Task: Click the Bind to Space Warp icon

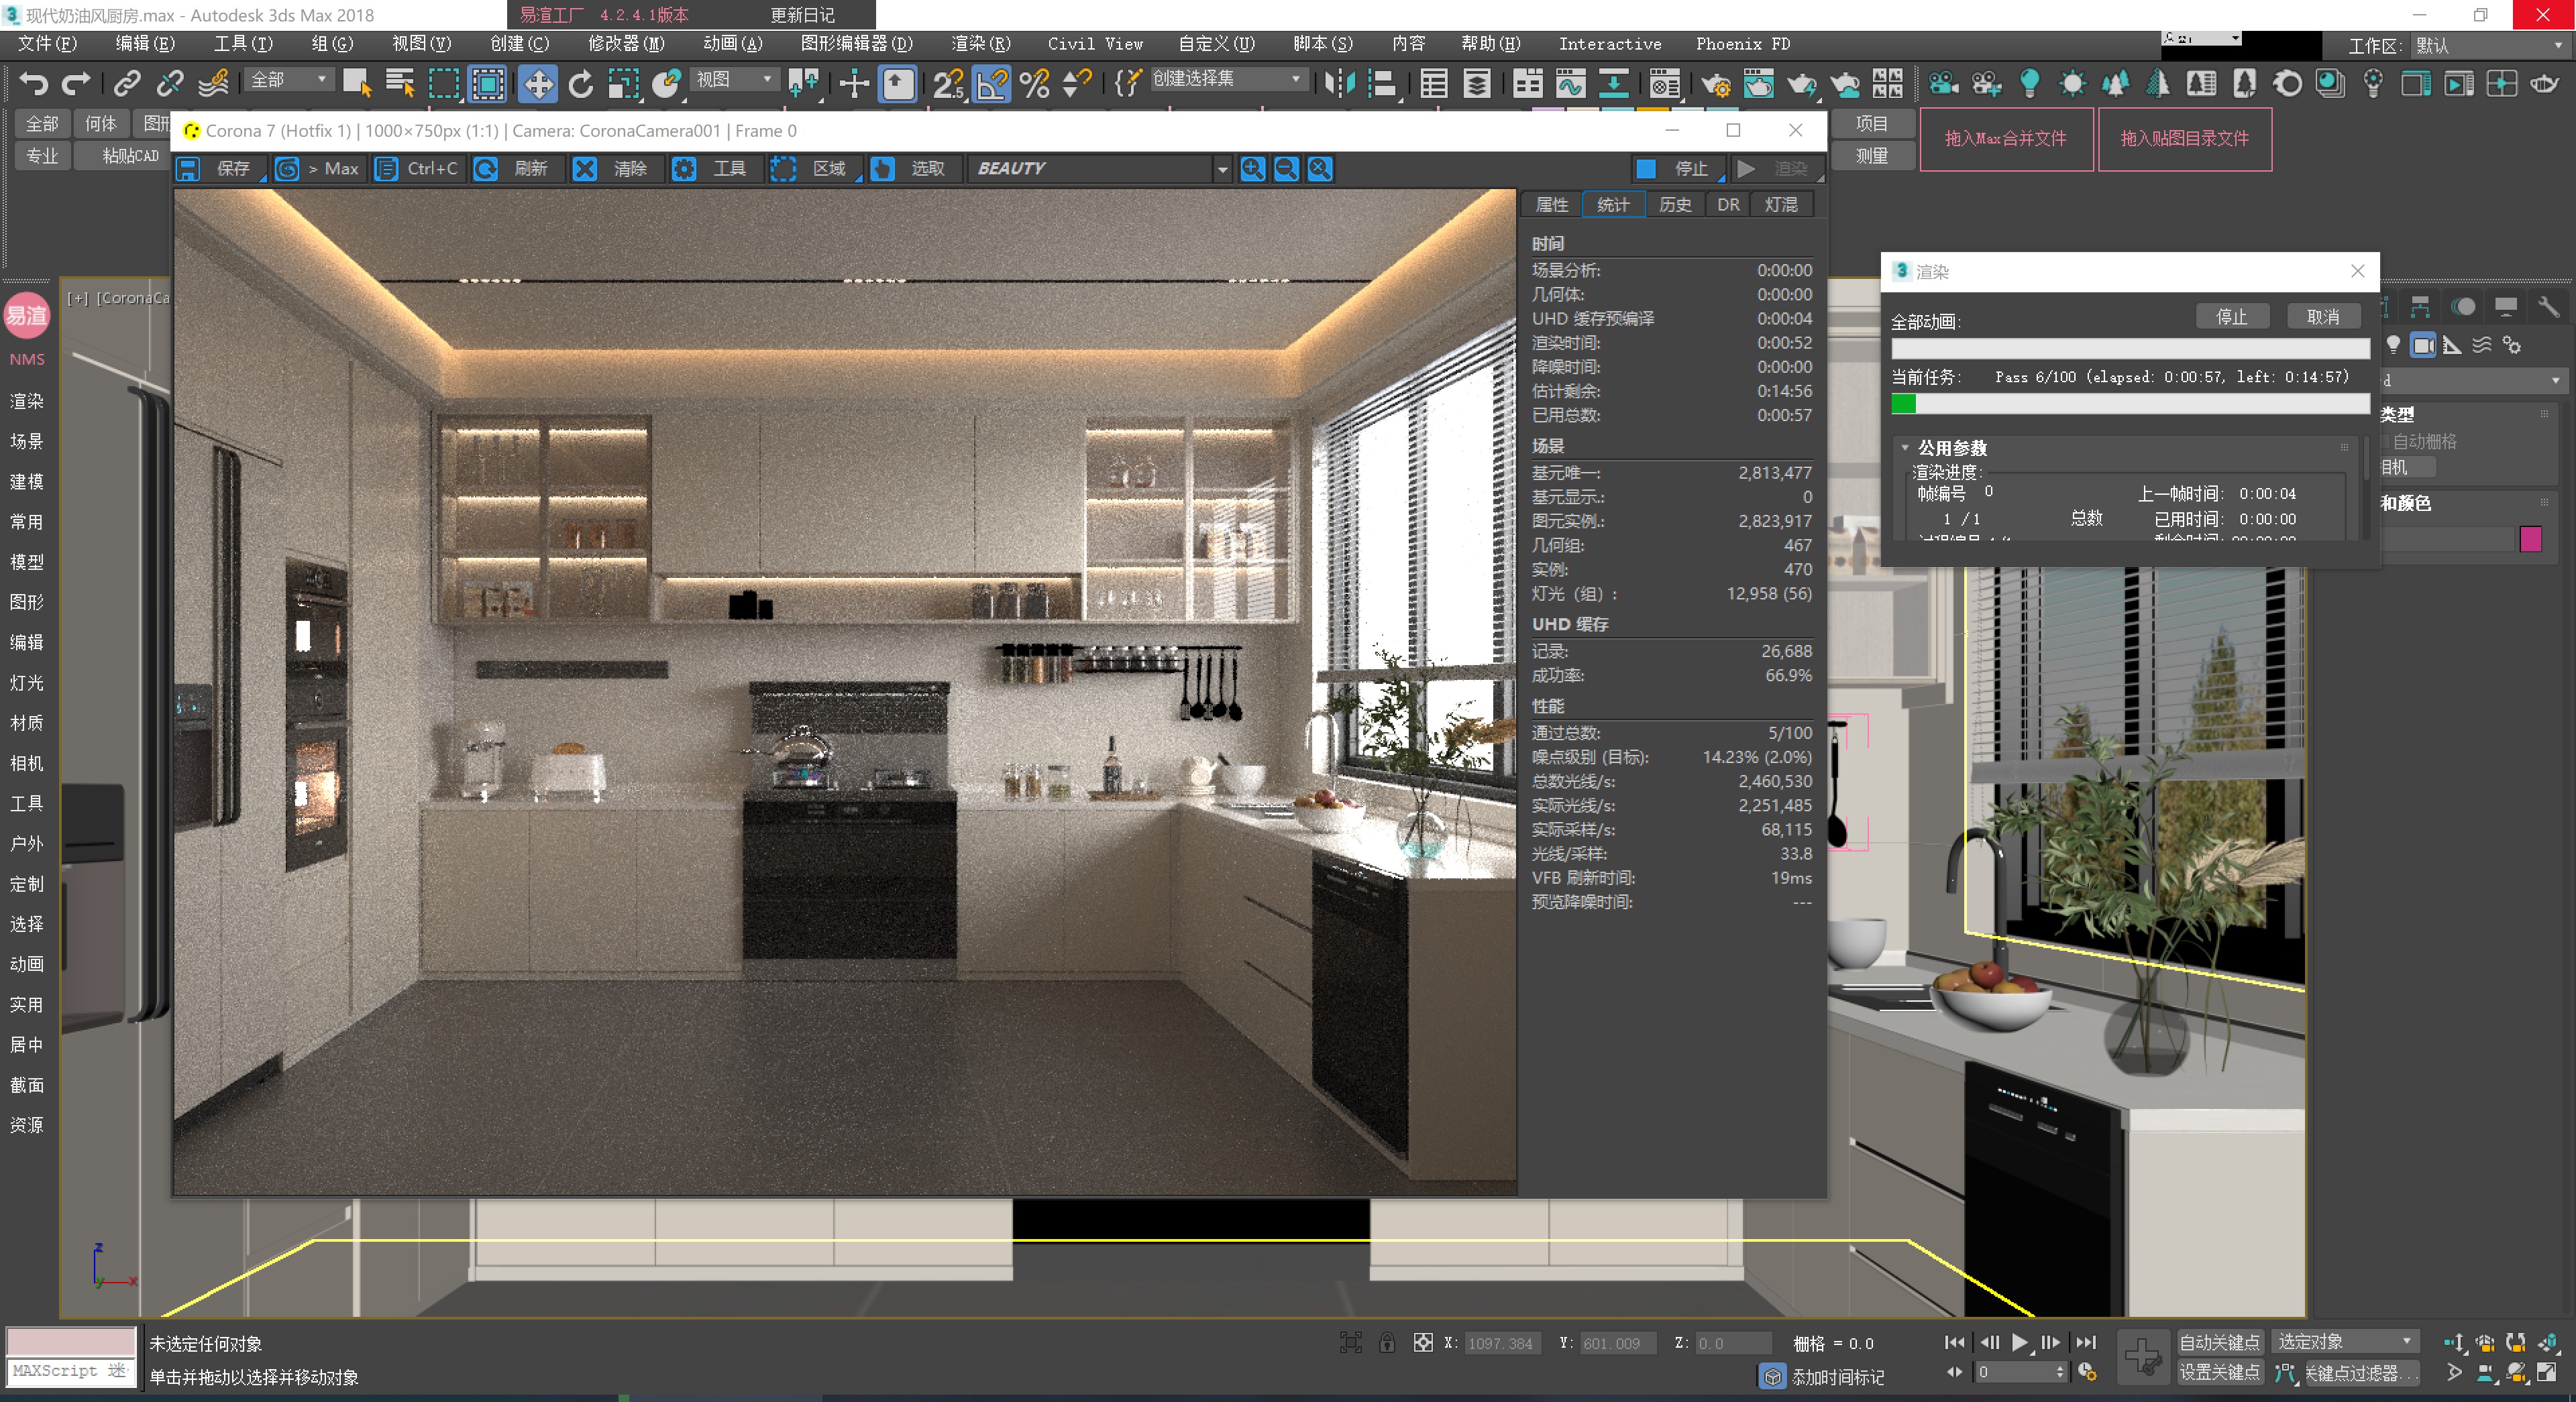Action: [x=213, y=83]
